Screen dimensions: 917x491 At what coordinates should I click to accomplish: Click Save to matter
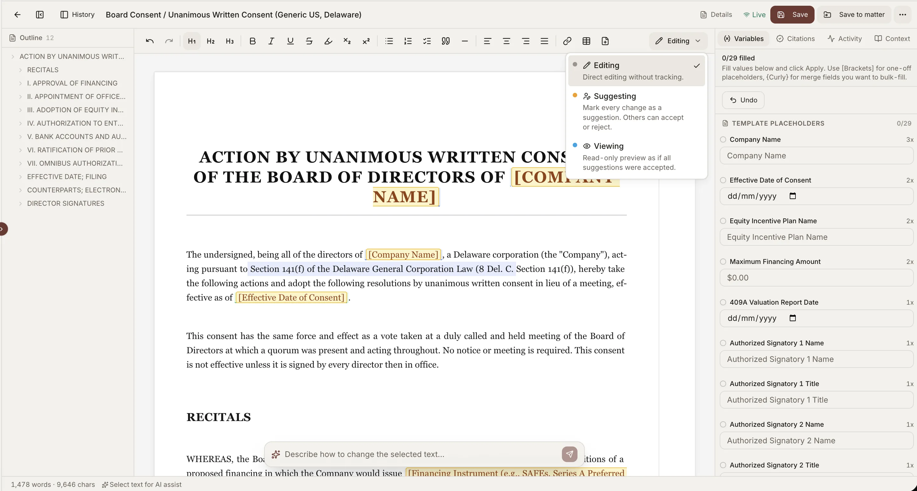[x=854, y=15]
